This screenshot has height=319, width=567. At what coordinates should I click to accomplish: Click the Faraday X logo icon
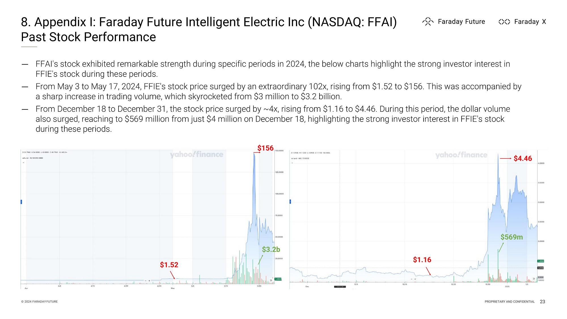504,22
